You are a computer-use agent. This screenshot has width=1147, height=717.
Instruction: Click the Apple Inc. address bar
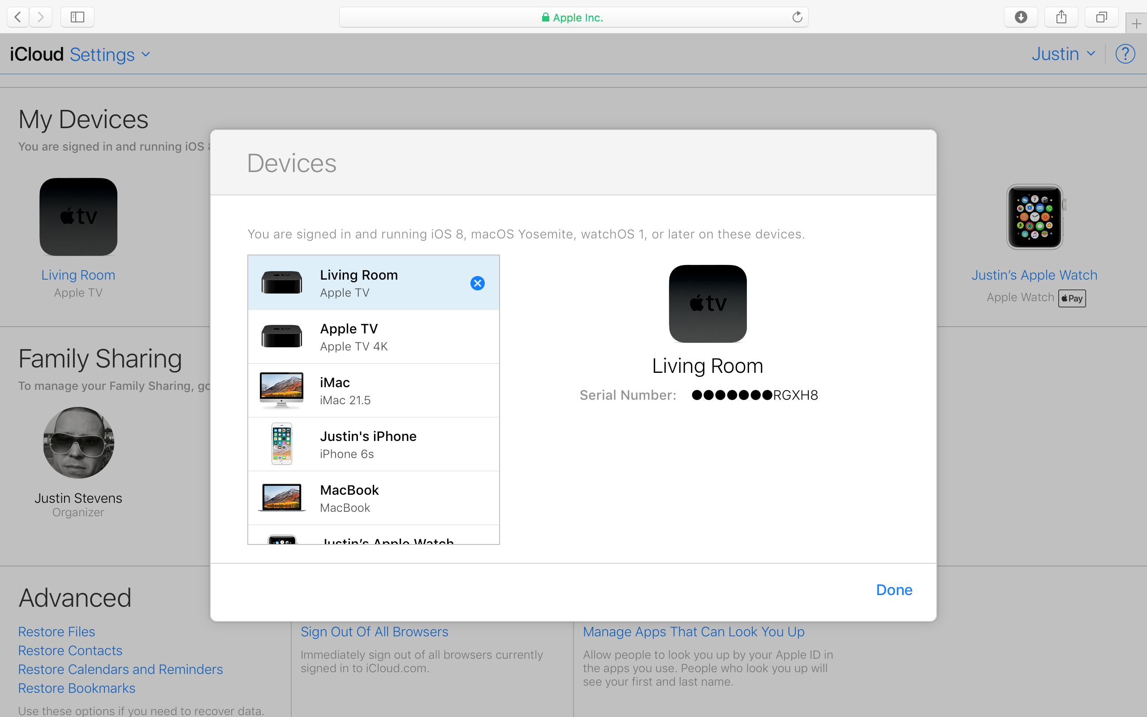click(573, 17)
